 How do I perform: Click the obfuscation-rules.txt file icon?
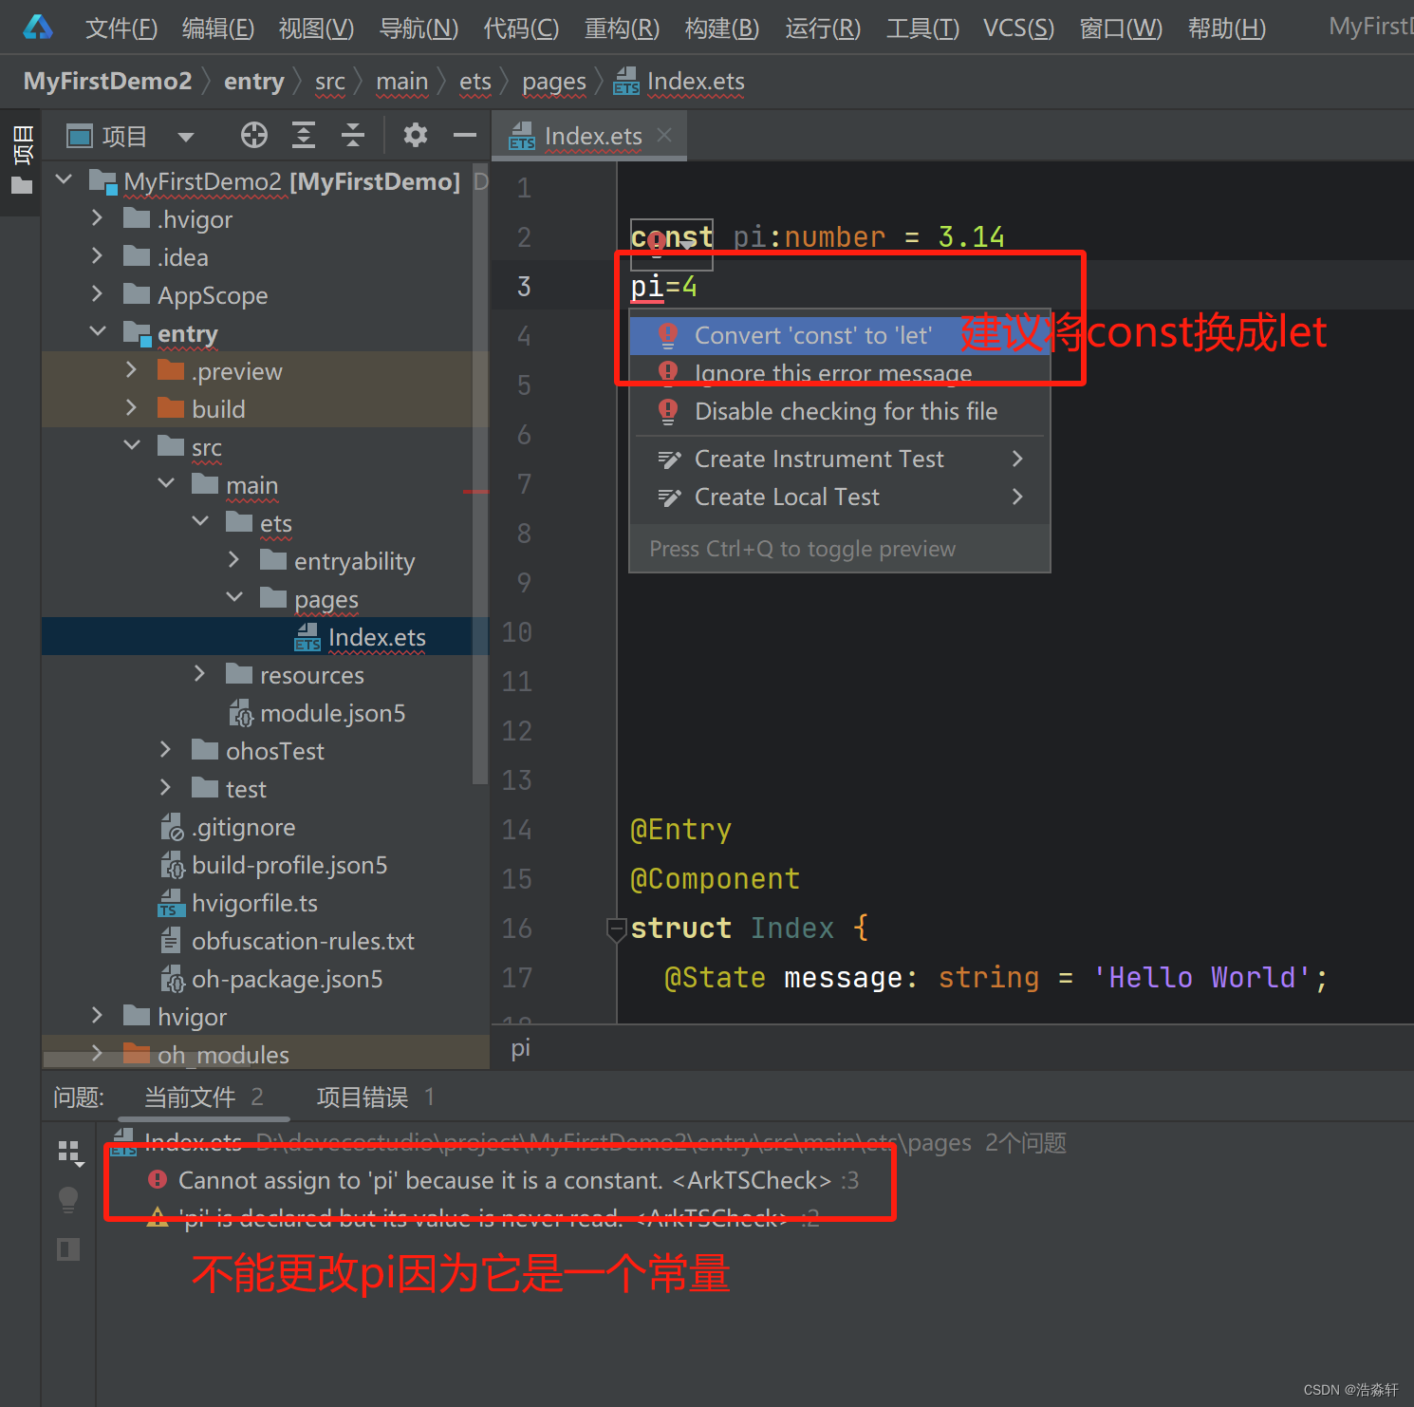pos(171,941)
